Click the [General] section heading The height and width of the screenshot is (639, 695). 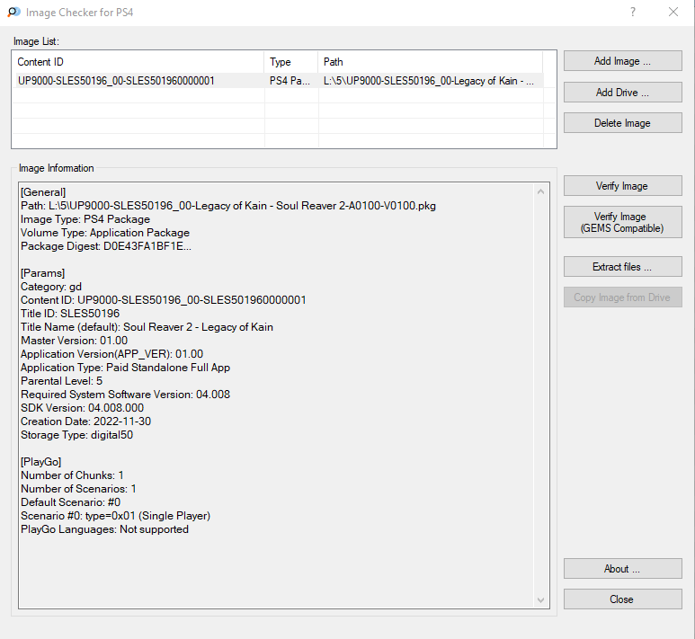tap(43, 192)
